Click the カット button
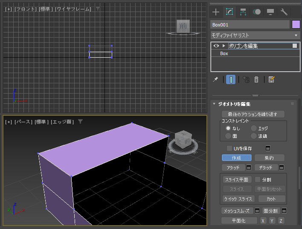The width and height of the screenshot is (302, 229). [271, 199]
